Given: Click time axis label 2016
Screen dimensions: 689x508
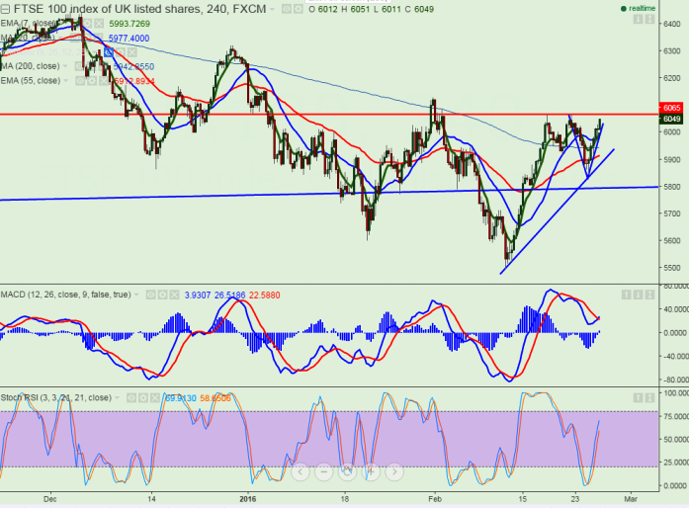Looking at the screenshot, I should click(x=248, y=499).
